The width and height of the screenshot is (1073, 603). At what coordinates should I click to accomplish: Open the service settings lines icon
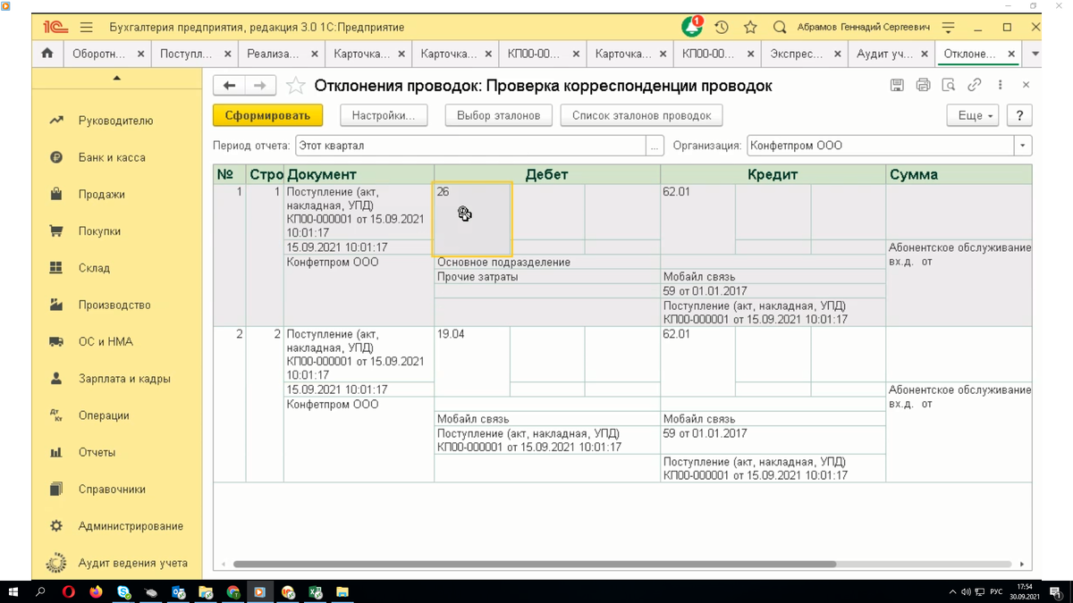[949, 27]
